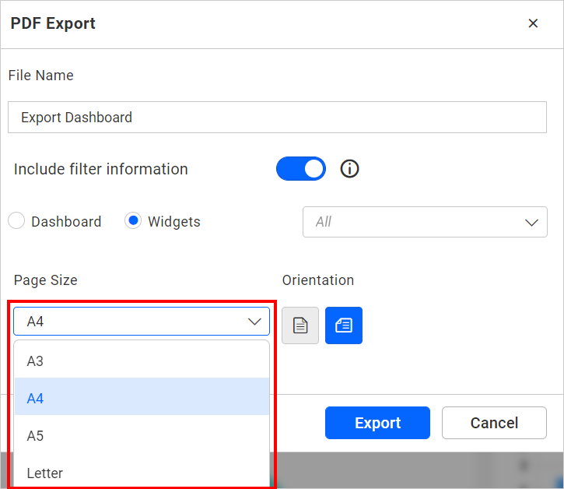Choose highlighted A4 in page size list
564x489 pixels.
(142, 396)
